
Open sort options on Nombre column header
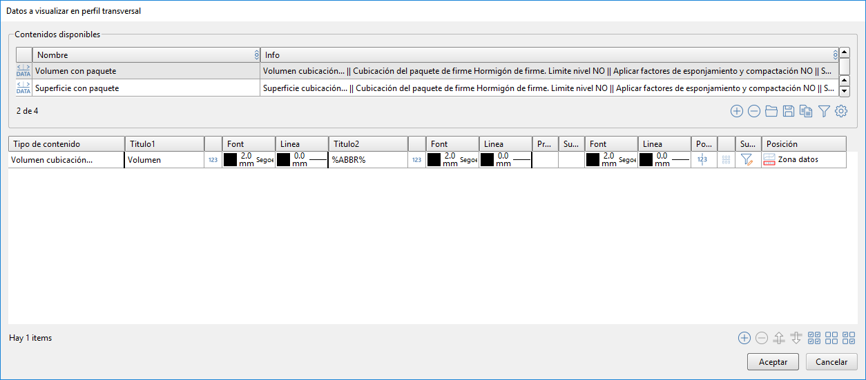point(257,54)
